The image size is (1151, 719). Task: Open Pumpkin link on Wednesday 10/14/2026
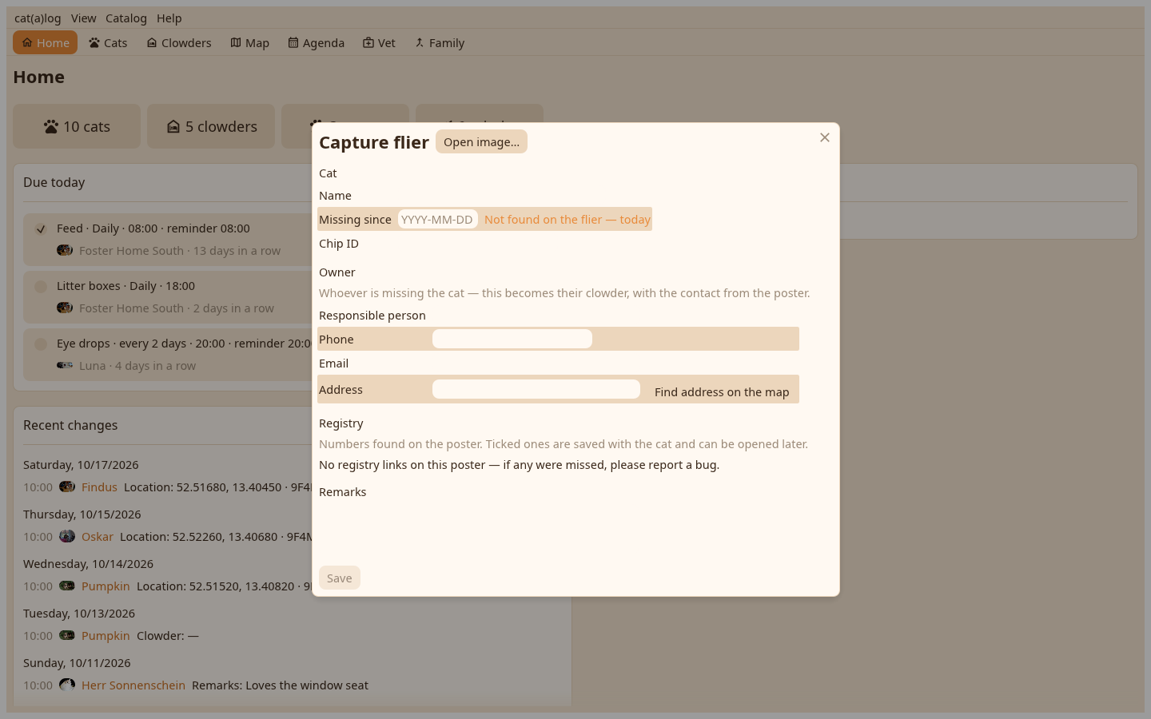pos(106,586)
